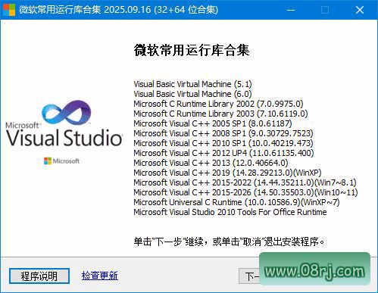
Task: Click Microsoft Universal C Runtime line
Action: pos(236,202)
